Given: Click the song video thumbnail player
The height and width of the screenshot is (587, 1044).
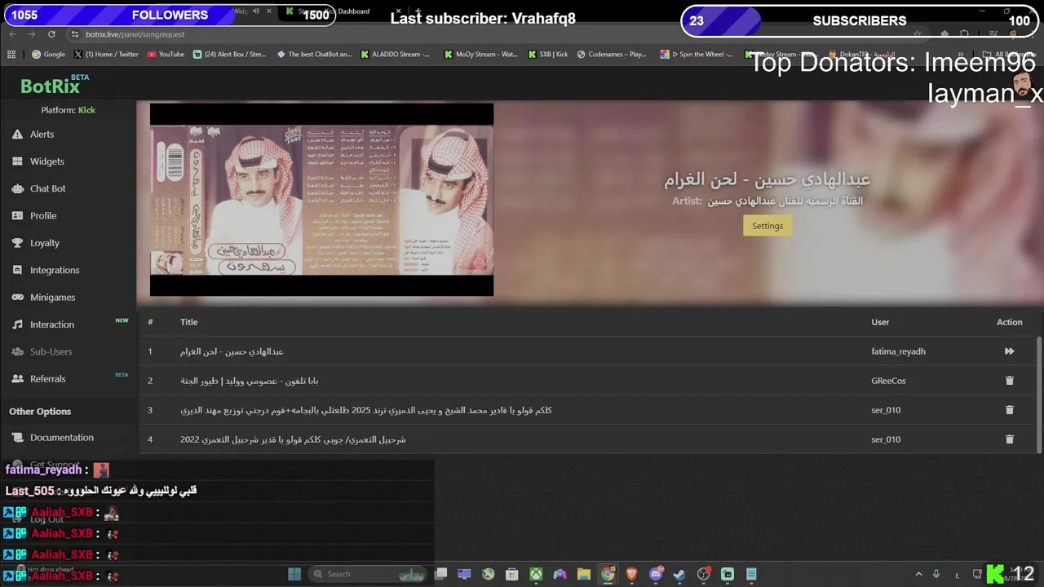Looking at the screenshot, I should pyautogui.click(x=321, y=200).
